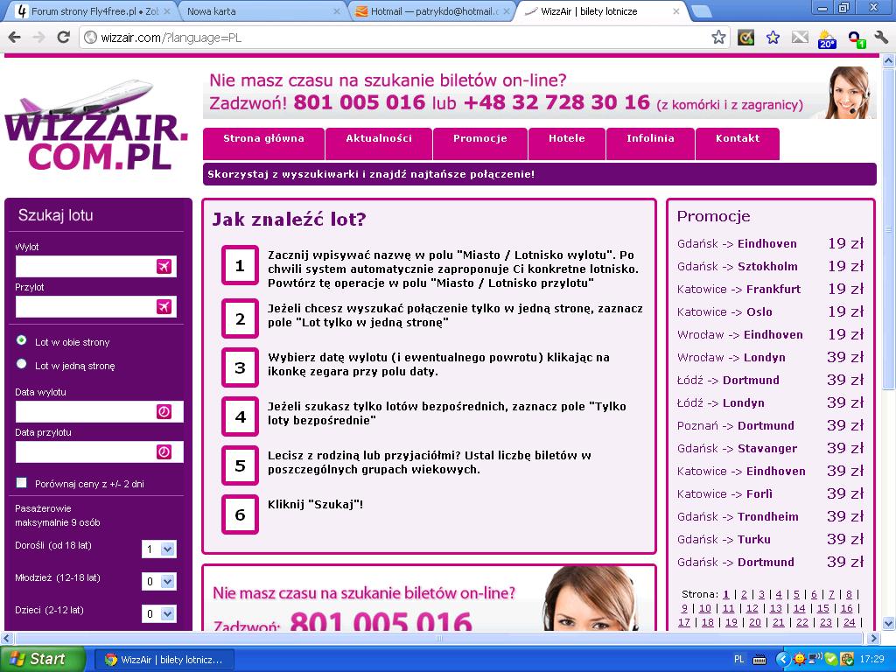
Task: Open clock icon for Data przylotu
Action: tap(164, 452)
